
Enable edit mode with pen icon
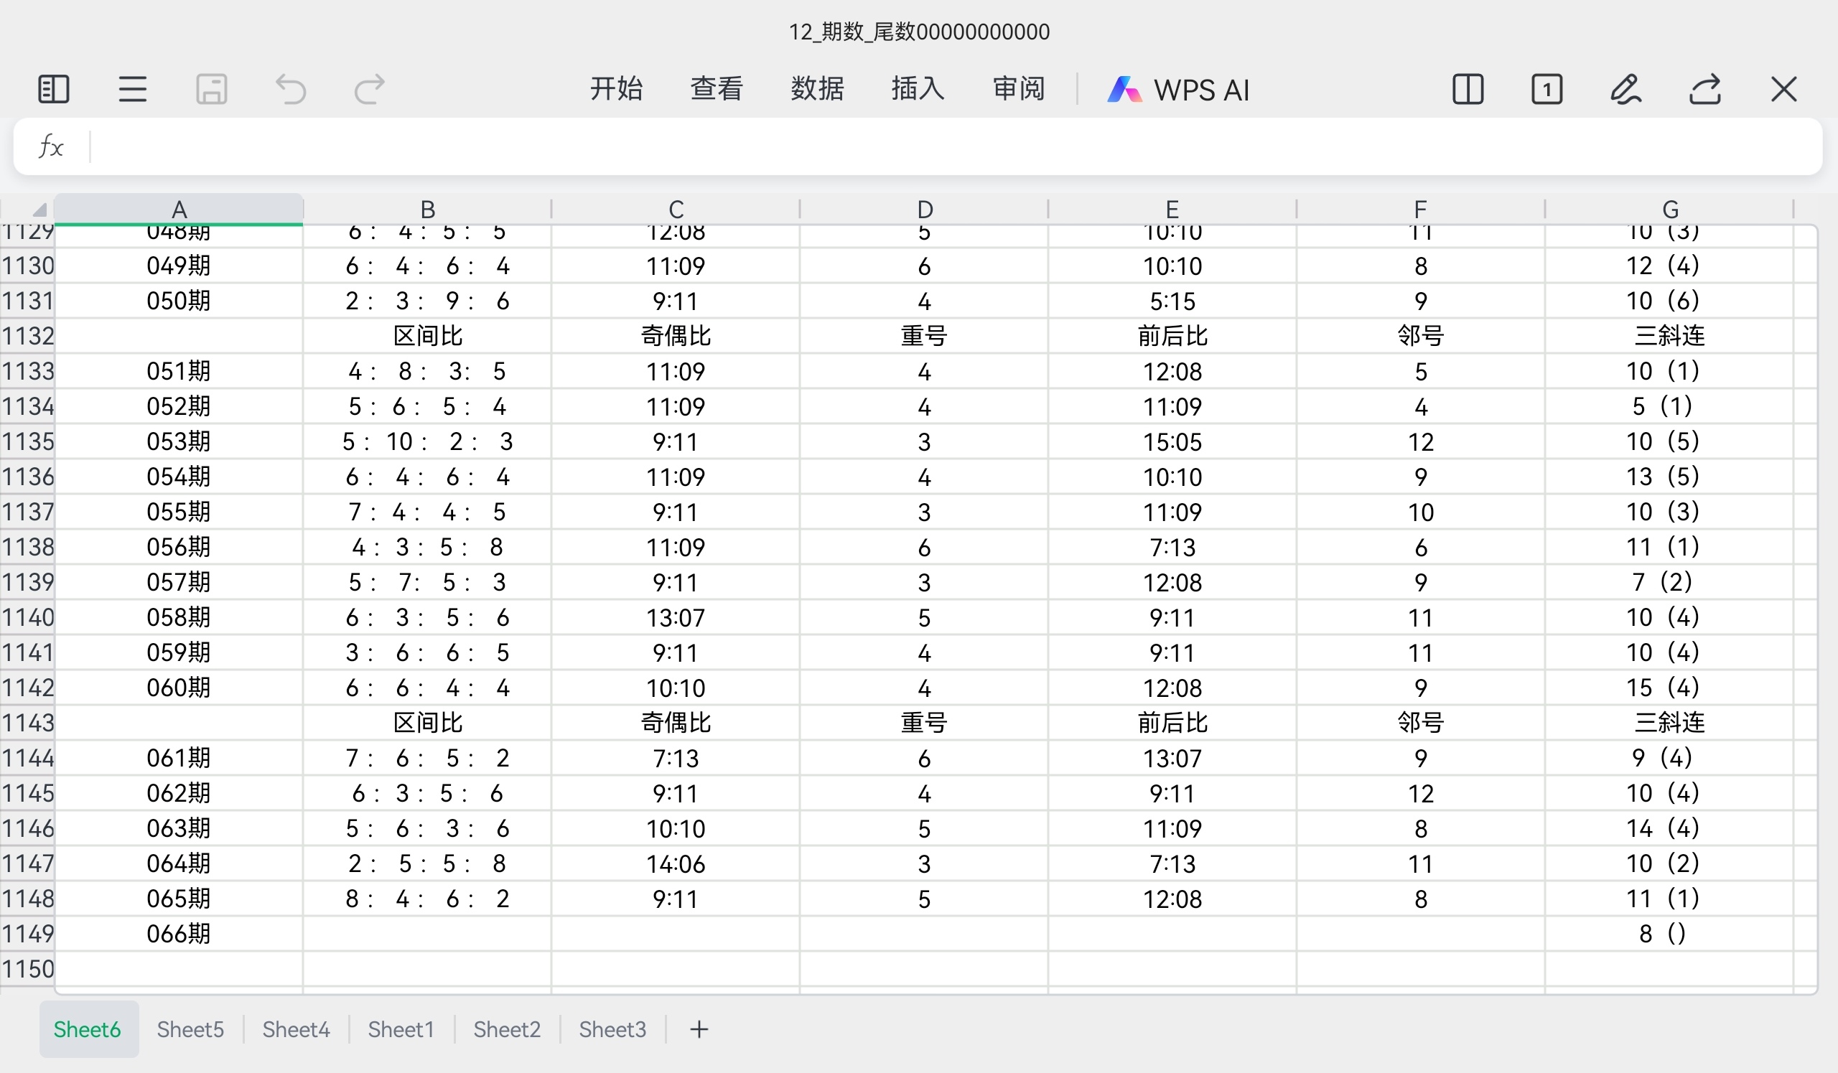tap(1625, 90)
